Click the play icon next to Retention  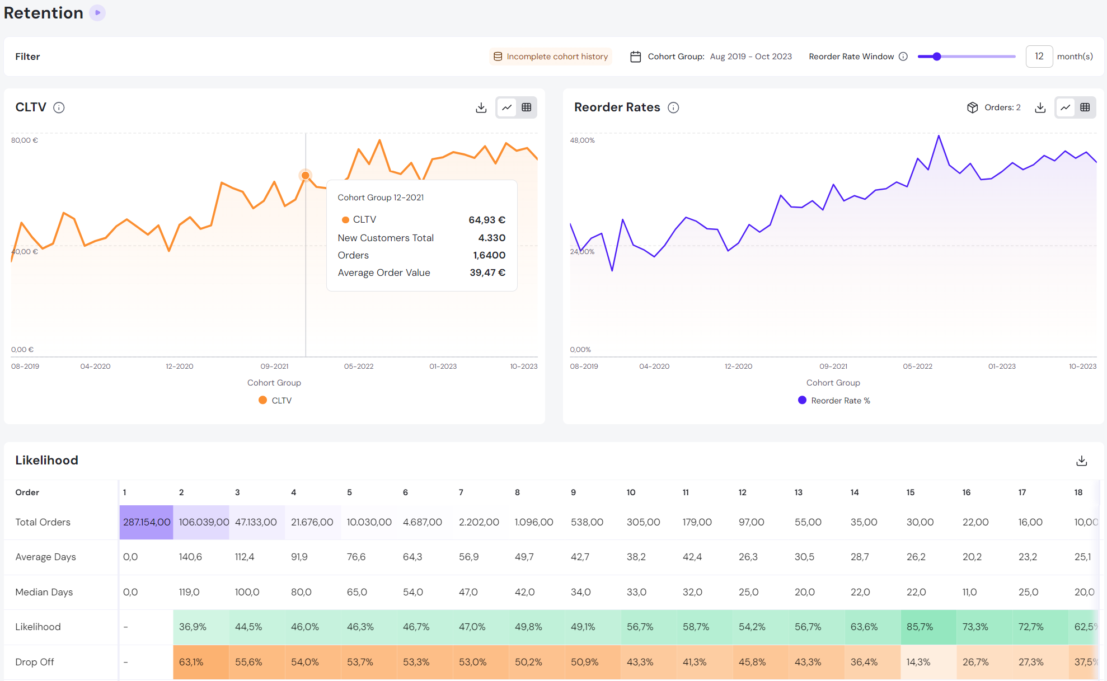click(x=97, y=12)
